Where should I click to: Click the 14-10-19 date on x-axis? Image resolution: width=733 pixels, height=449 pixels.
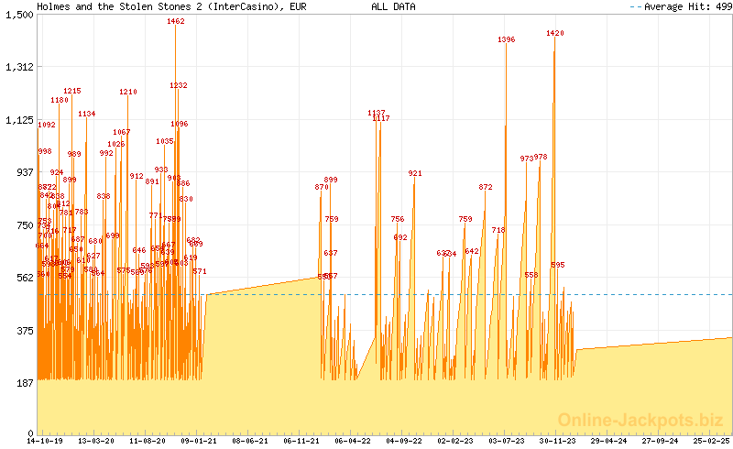click(44, 441)
